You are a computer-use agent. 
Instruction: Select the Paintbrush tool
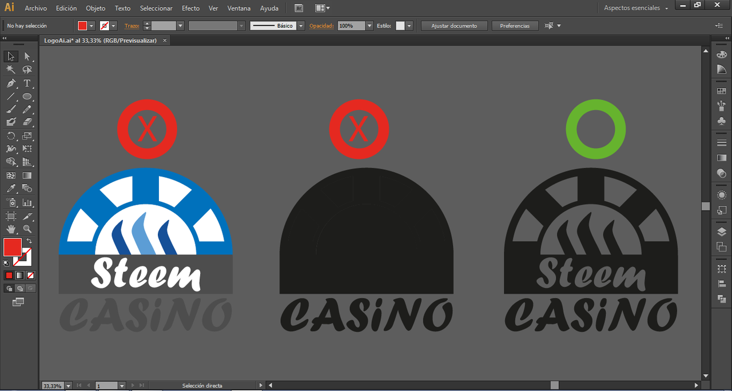pos(11,109)
